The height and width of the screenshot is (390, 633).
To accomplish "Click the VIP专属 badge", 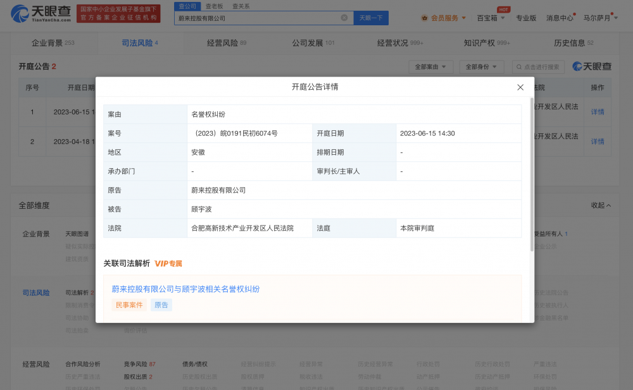I will point(168,264).
